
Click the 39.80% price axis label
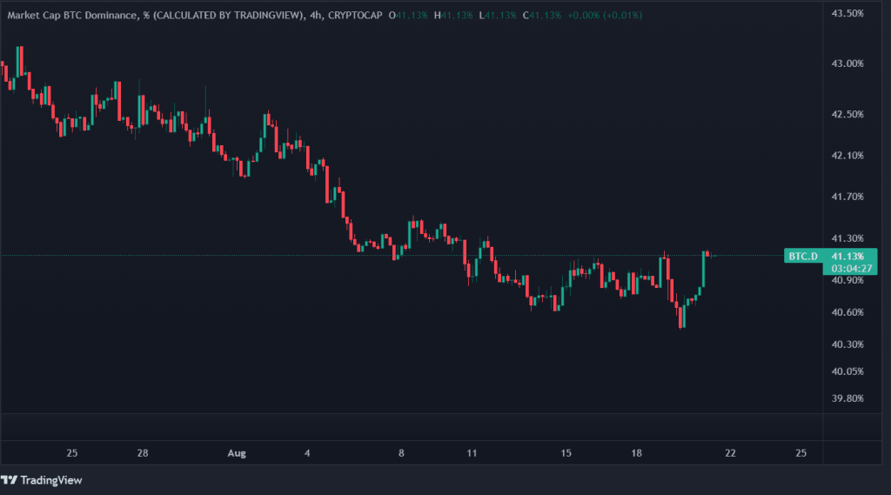point(847,398)
